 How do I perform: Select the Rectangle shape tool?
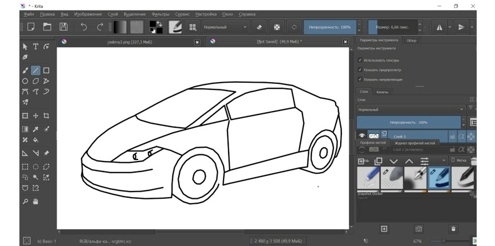point(46,71)
